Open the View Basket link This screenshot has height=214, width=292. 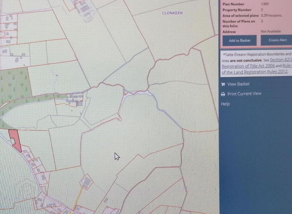click(238, 84)
